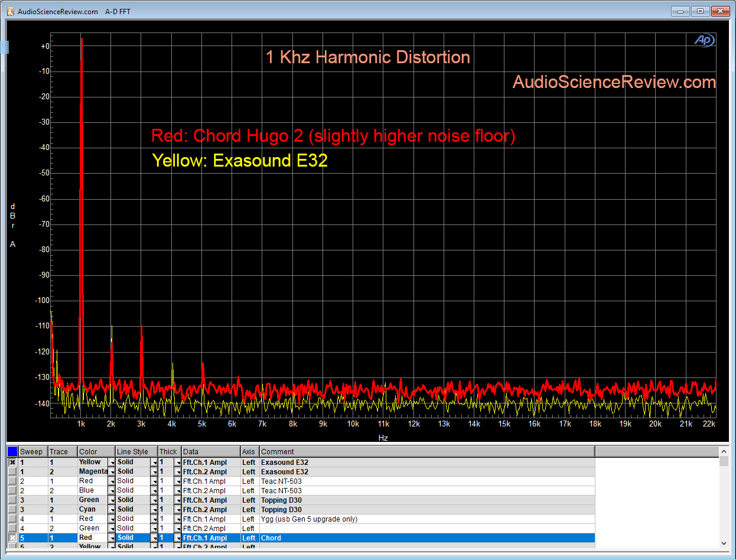Show the Teac NT-503 Blue Ch.2 trace

12,490
